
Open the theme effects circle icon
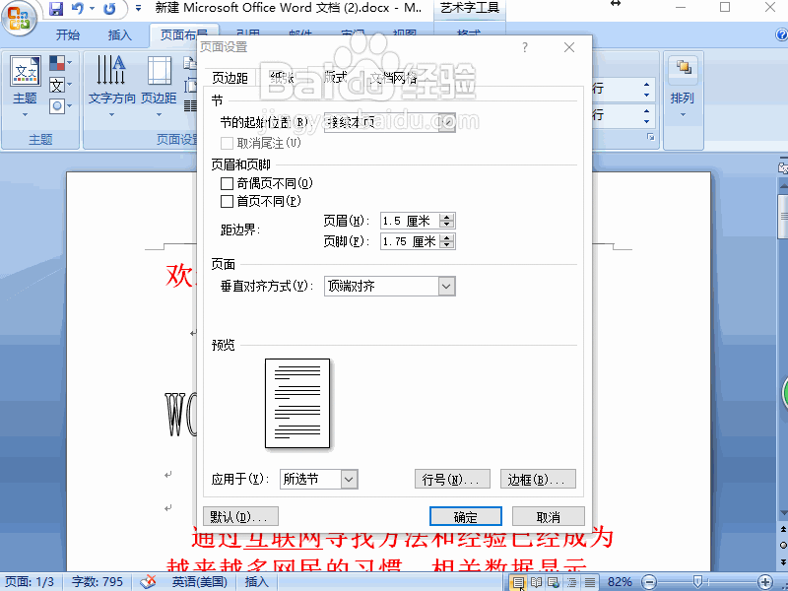pos(57,106)
